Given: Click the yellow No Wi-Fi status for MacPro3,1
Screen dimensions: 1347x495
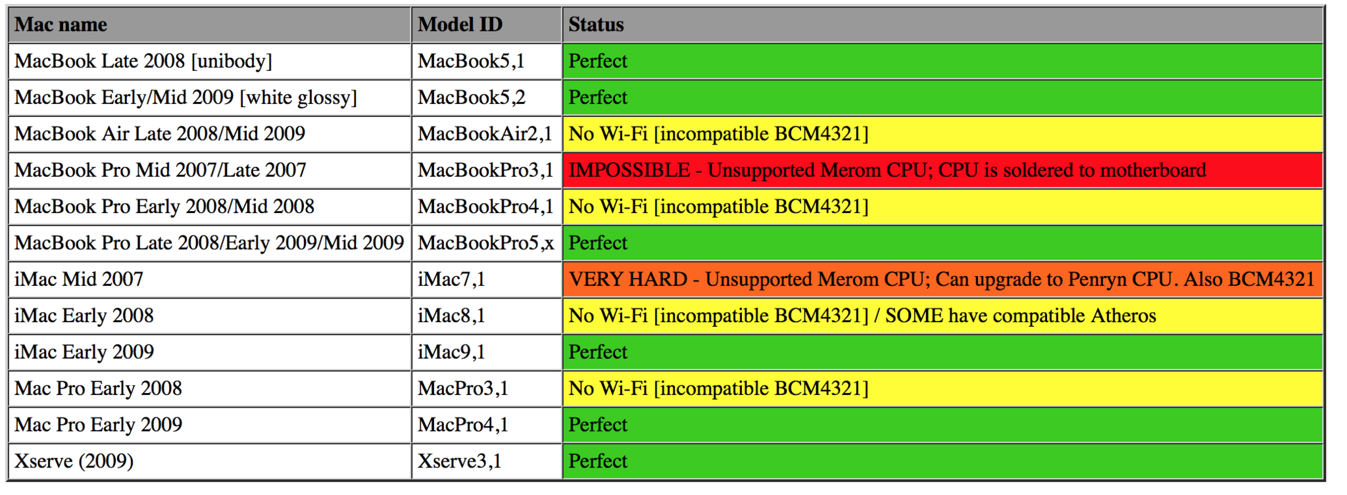Looking at the screenshot, I should coord(943,389).
